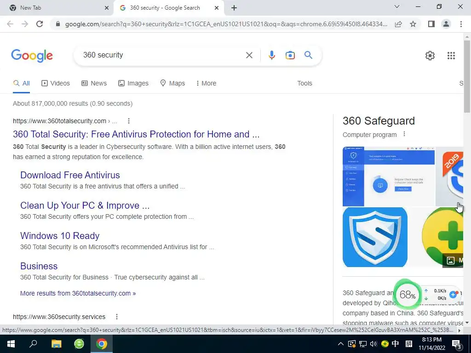471x353 pixels.
Task: Click in the 360 security search field
Action: pos(162,55)
